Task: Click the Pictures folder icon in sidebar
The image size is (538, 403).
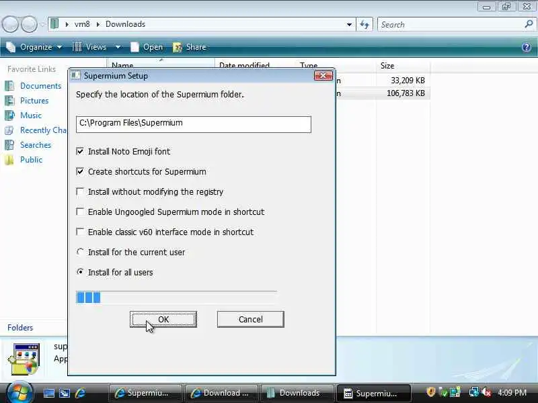Action: coord(9,100)
